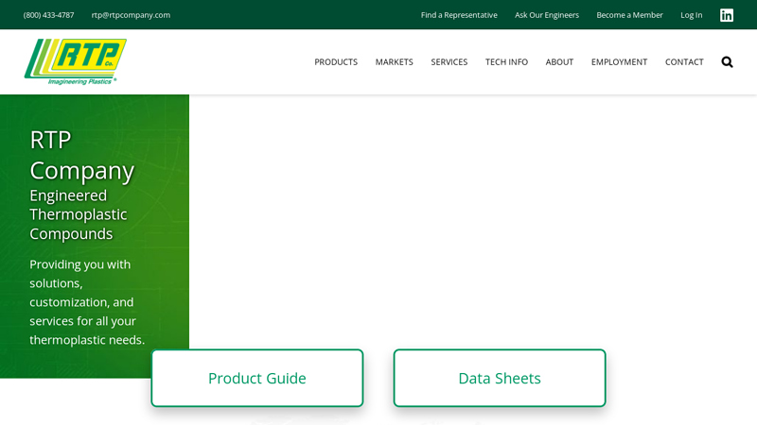This screenshot has height=425, width=757.
Task: Call the (800) 433-4787 phone link
Action: (x=48, y=15)
